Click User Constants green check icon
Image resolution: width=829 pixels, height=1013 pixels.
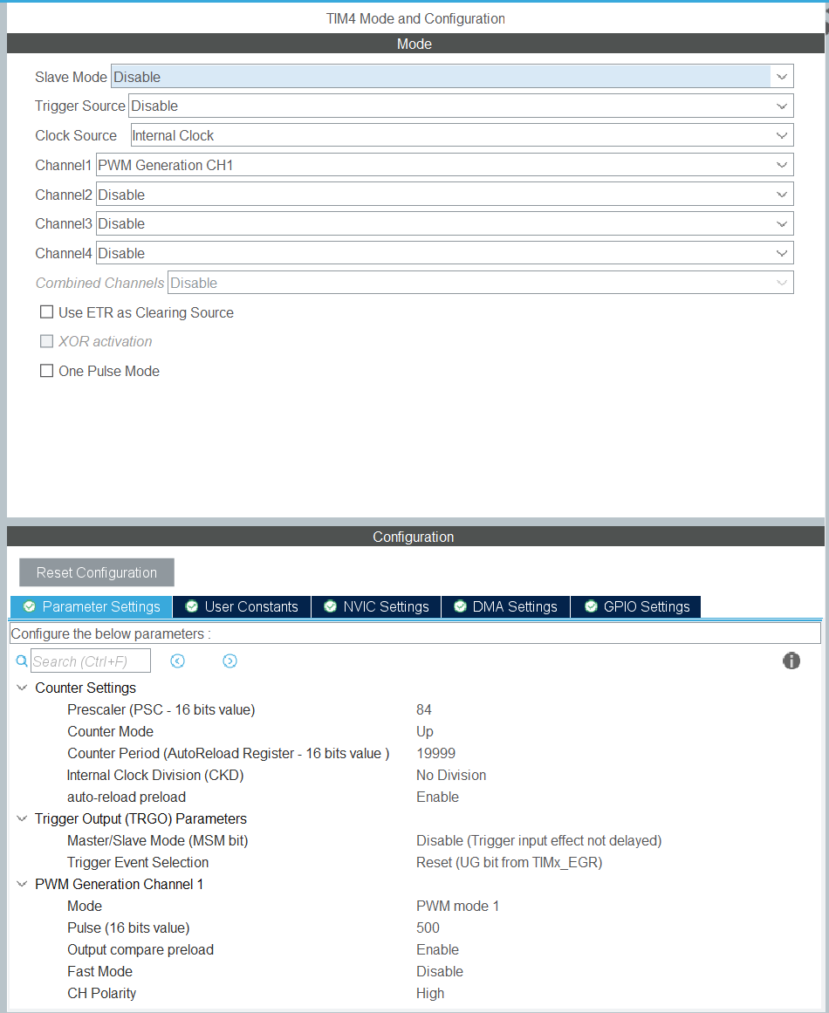tap(191, 606)
